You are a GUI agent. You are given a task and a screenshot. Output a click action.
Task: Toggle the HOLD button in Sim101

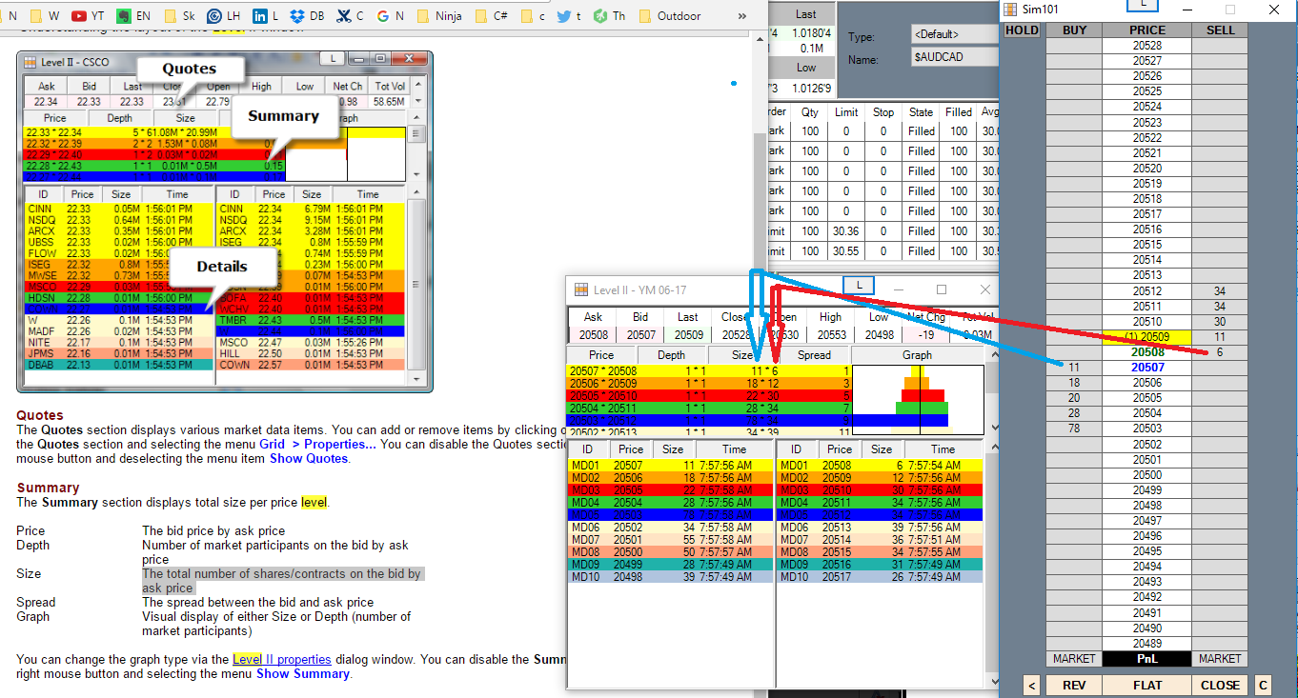click(x=1022, y=30)
